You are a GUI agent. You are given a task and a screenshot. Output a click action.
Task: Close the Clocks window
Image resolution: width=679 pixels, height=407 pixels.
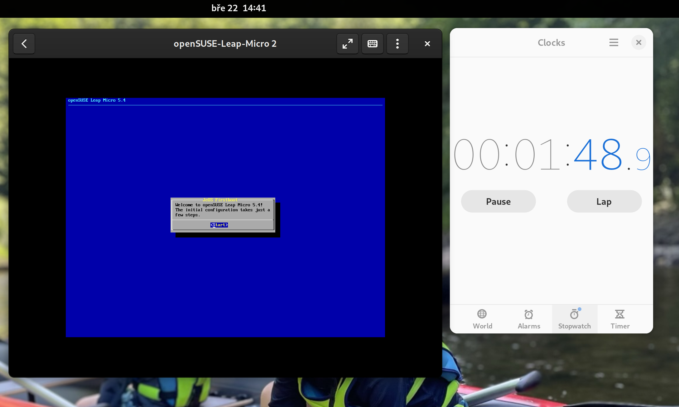click(638, 42)
